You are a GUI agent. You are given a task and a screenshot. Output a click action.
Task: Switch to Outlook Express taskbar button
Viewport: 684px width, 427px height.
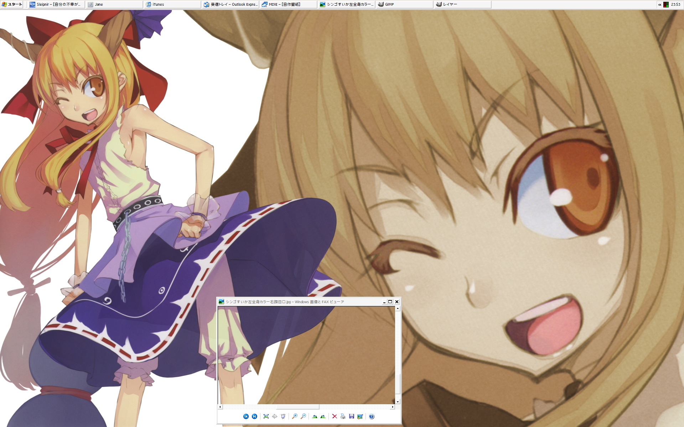(230, 4)
